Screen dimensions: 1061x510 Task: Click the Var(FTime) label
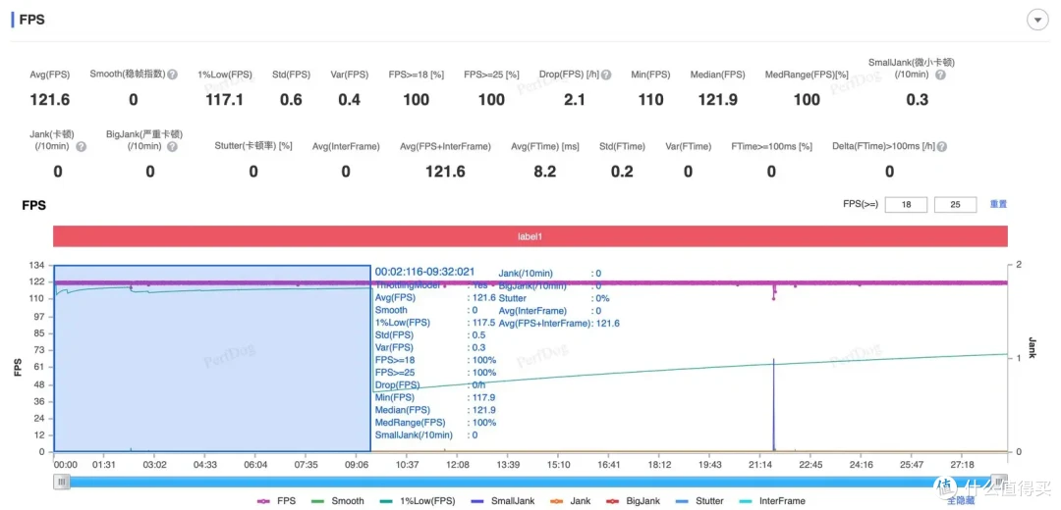688,146
